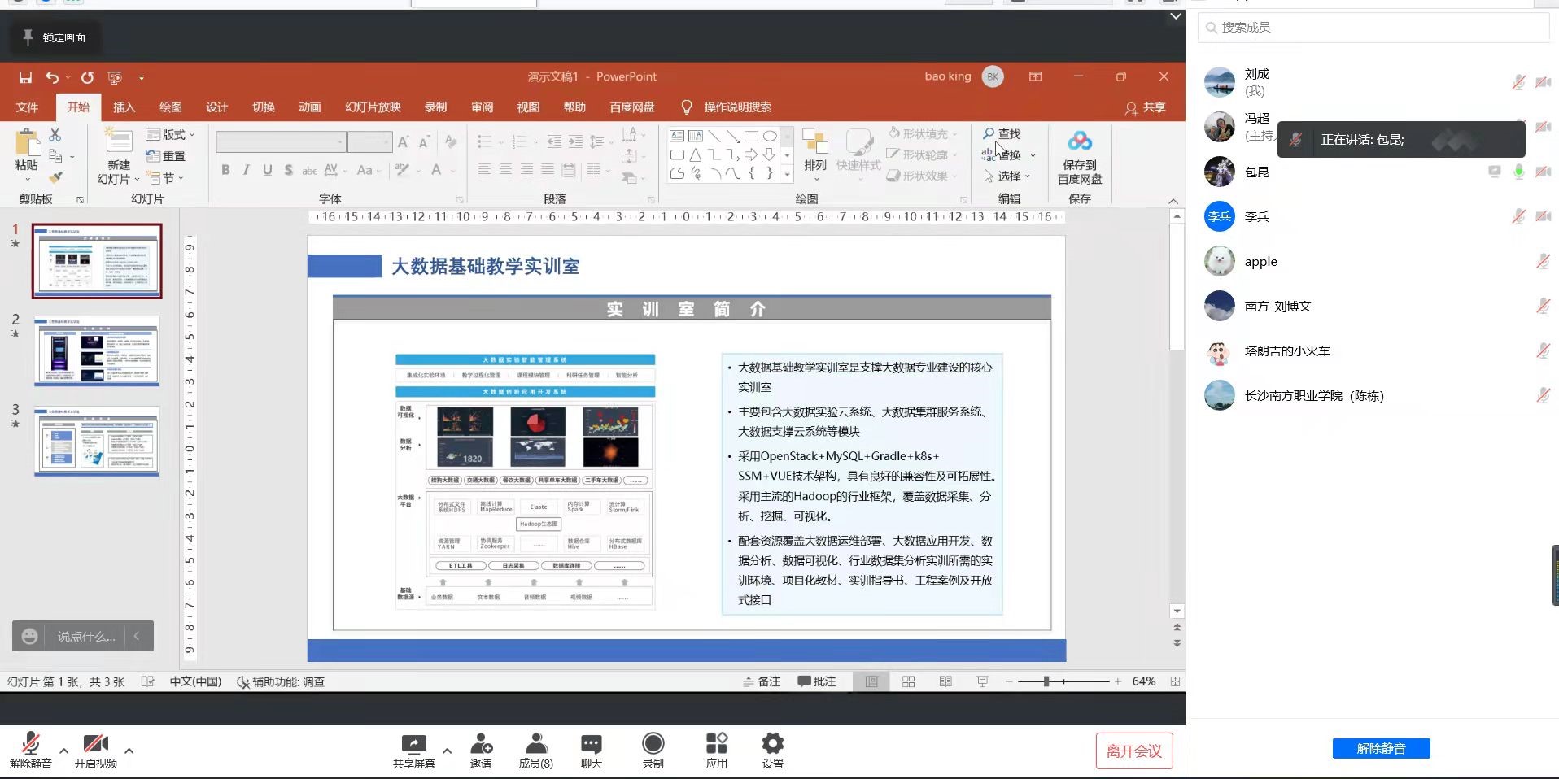Open the Design ribbon tab
Viewport: 1559px width, 779px height.
click(216, 107)
